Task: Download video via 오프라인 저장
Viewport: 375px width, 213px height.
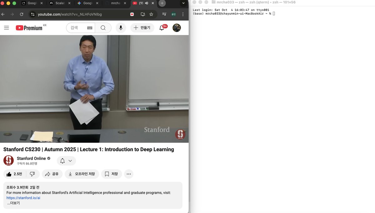Action: (x=82, y=174)
